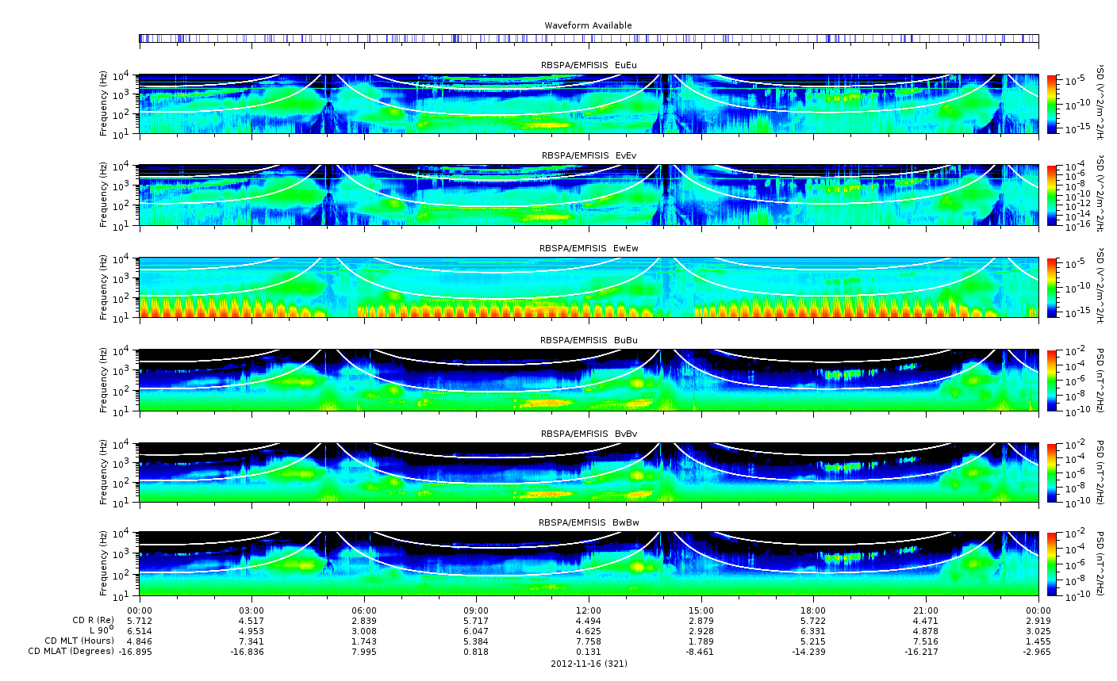Click the RBSPA/EMFISIS BwBw panel title
The height and width of the screenshot is (681, 1117).
588,522
